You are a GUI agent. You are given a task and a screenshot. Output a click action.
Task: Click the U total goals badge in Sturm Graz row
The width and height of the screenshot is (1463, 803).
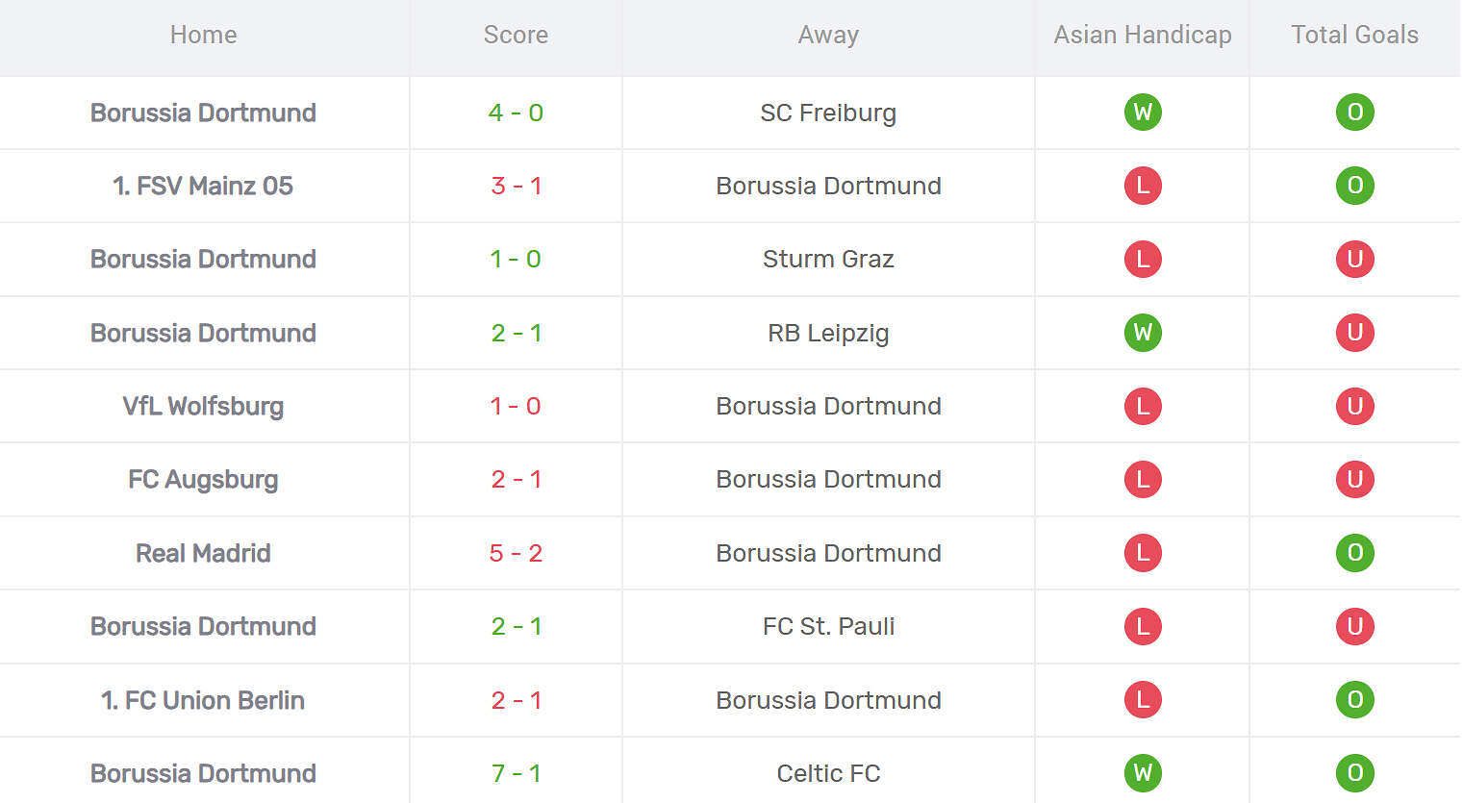(x=1354, y=259)
